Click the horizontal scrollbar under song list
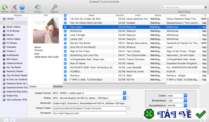 pyautogui.click(x=114, y=83)
